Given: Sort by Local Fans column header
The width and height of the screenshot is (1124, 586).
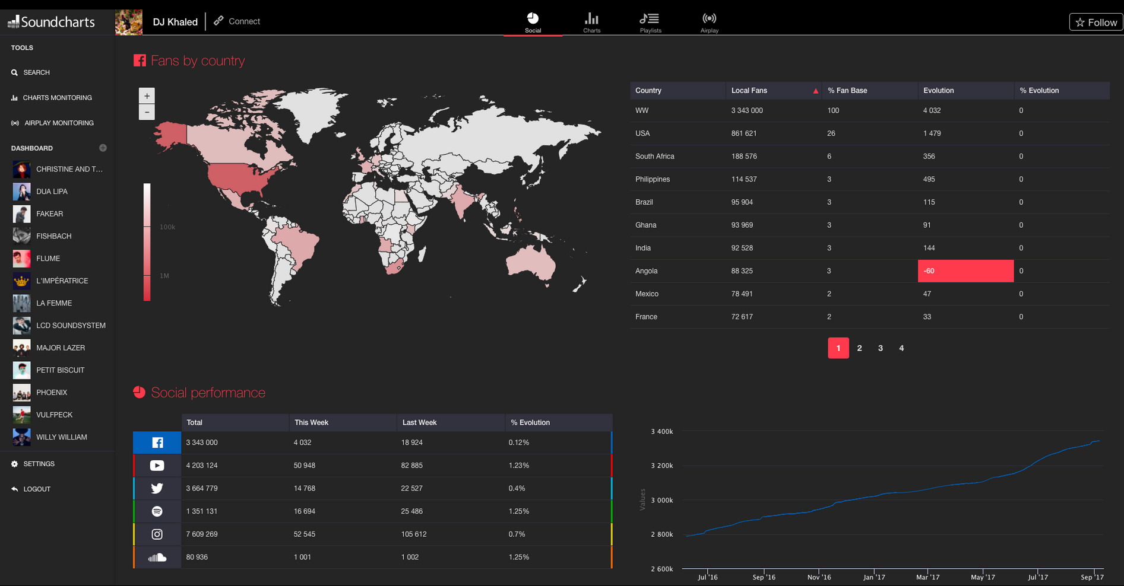Looking at the screenshot, I should (773, 91).
